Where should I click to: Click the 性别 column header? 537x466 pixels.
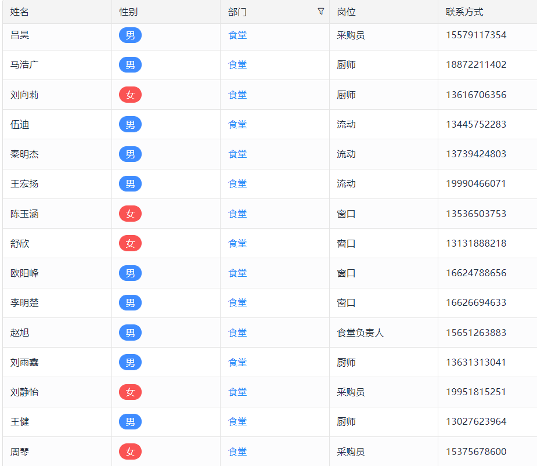coord(128,12)
